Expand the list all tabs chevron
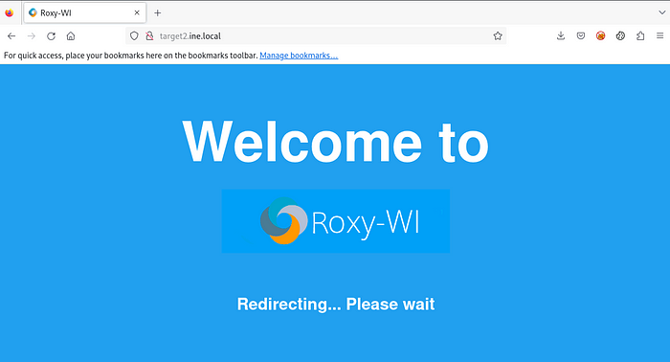Viewport: 670px width, 362px height. pyautogui.click(x=661, y=12)
